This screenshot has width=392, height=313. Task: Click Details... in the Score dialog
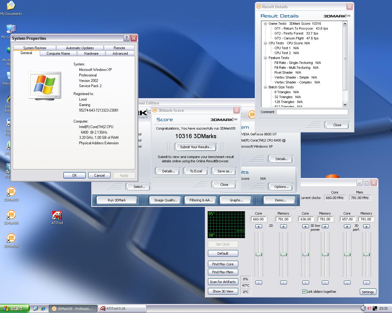pyautogui.click(x=168, y=171)
